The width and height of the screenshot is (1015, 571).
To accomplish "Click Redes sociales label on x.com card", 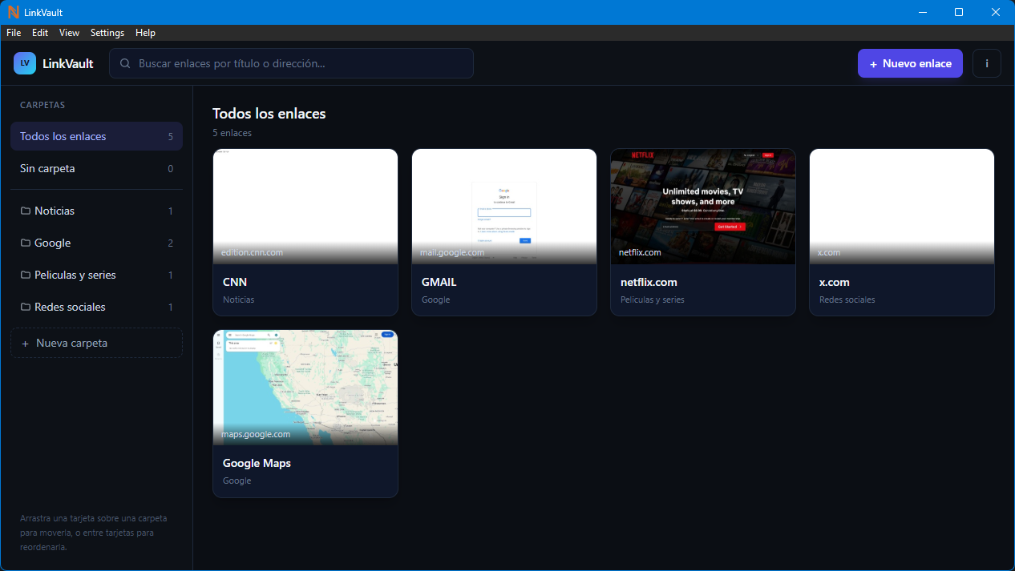I will [x=847, y=300].
